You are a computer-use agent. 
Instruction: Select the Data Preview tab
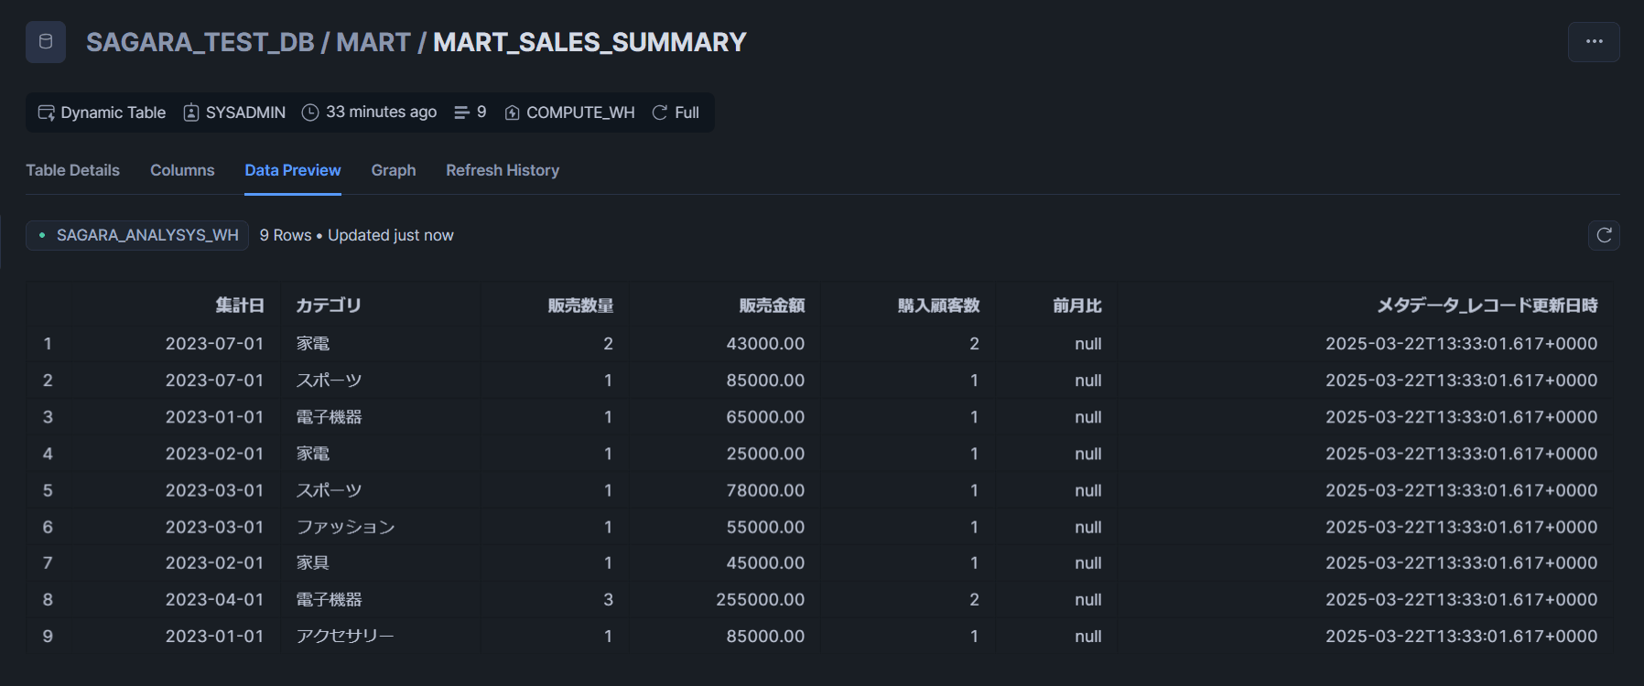click(x=293, y=170)
